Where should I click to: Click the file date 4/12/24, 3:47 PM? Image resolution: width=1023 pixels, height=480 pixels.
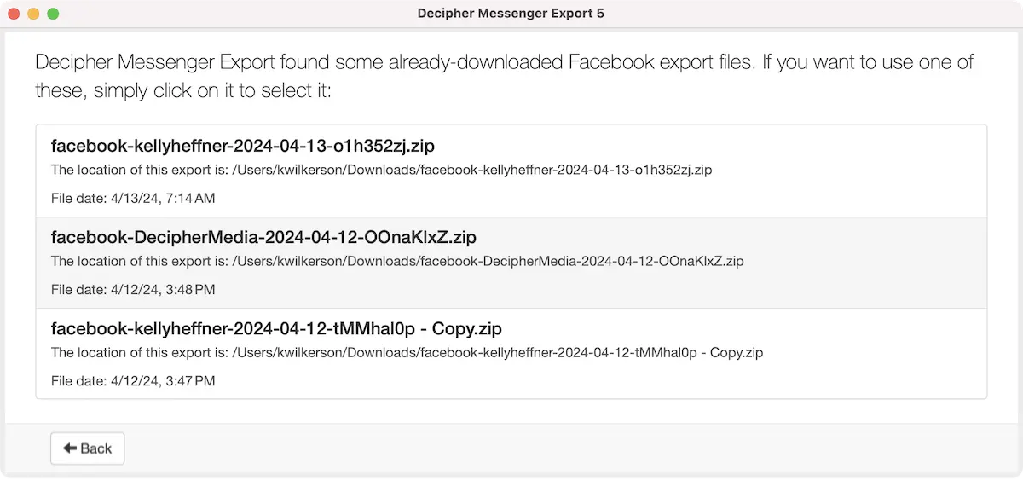coord(162,381)
